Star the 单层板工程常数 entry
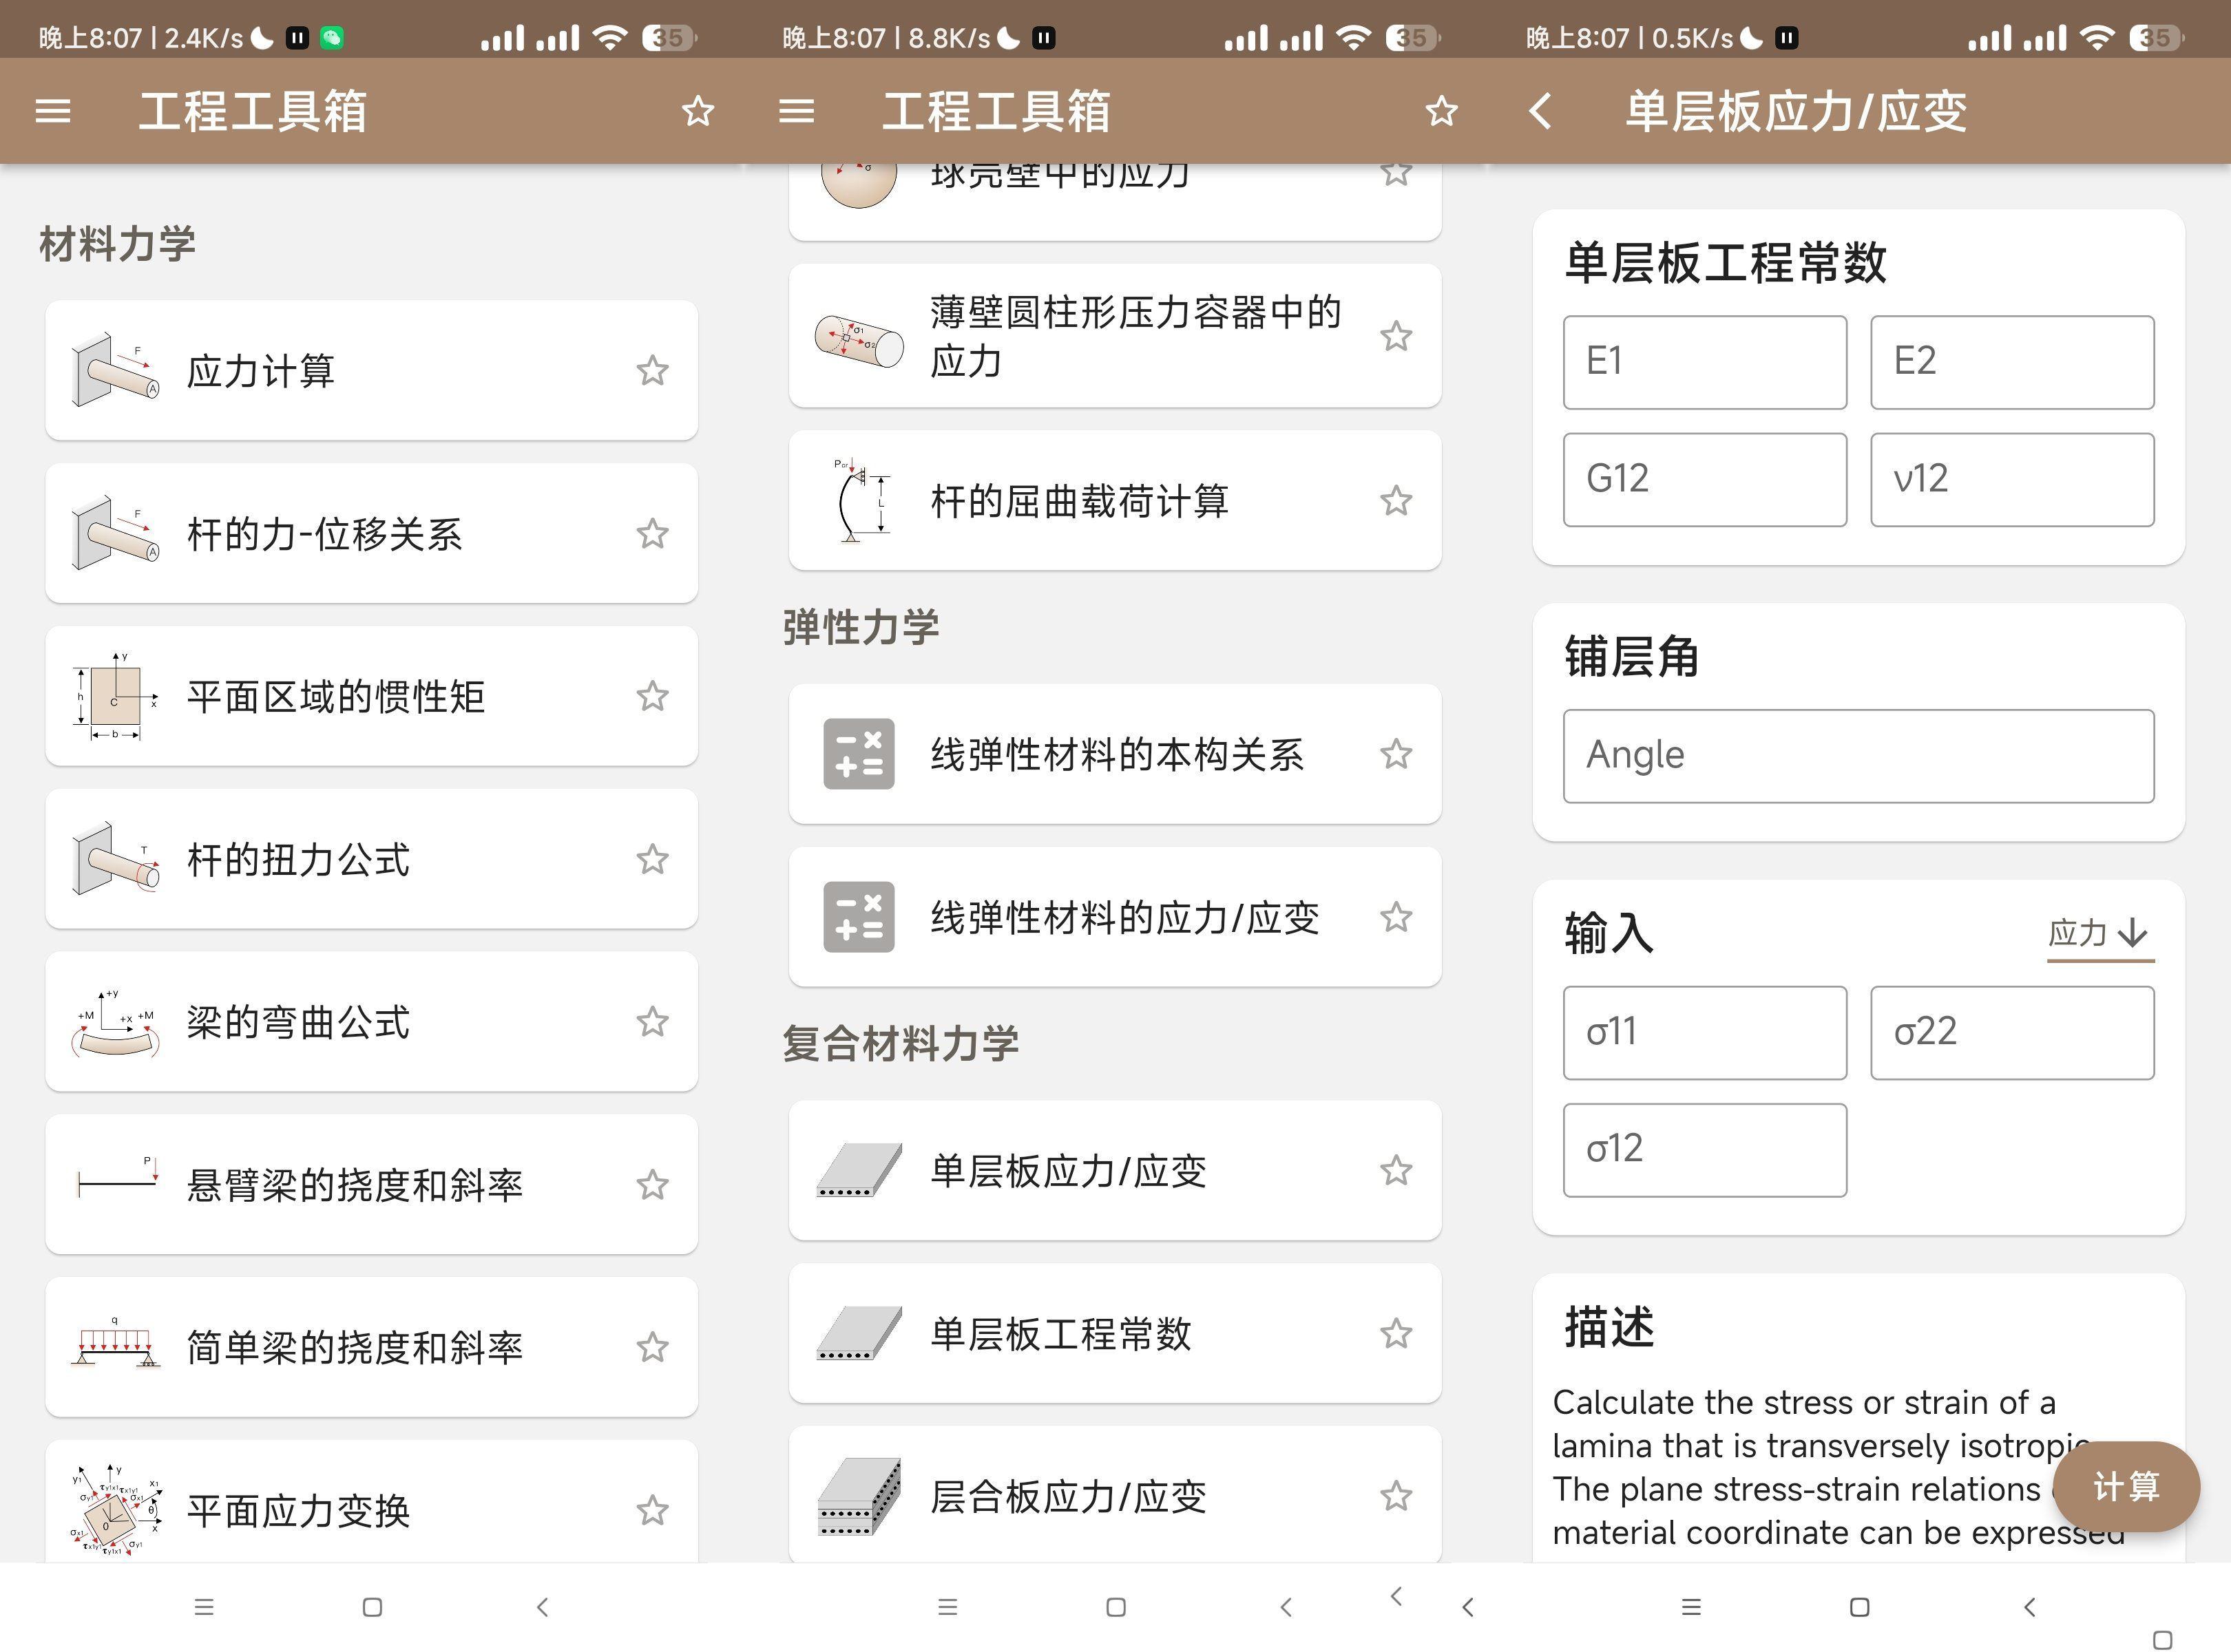Screen dimensions: 2231x1652 tap(1396, 1334)
